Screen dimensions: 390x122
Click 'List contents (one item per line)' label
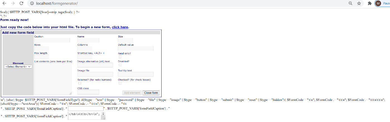click(53, 61)
